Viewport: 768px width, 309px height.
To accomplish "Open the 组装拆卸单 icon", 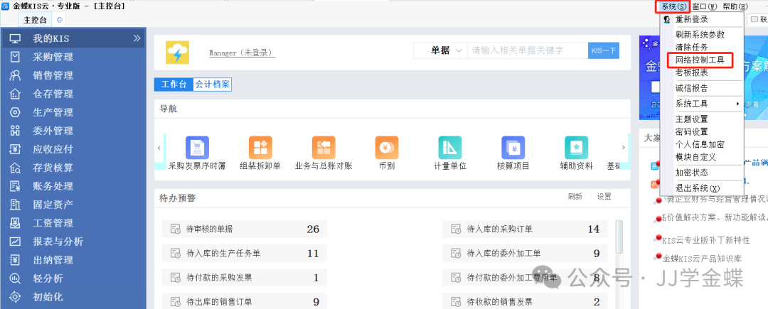I will 260,148.
